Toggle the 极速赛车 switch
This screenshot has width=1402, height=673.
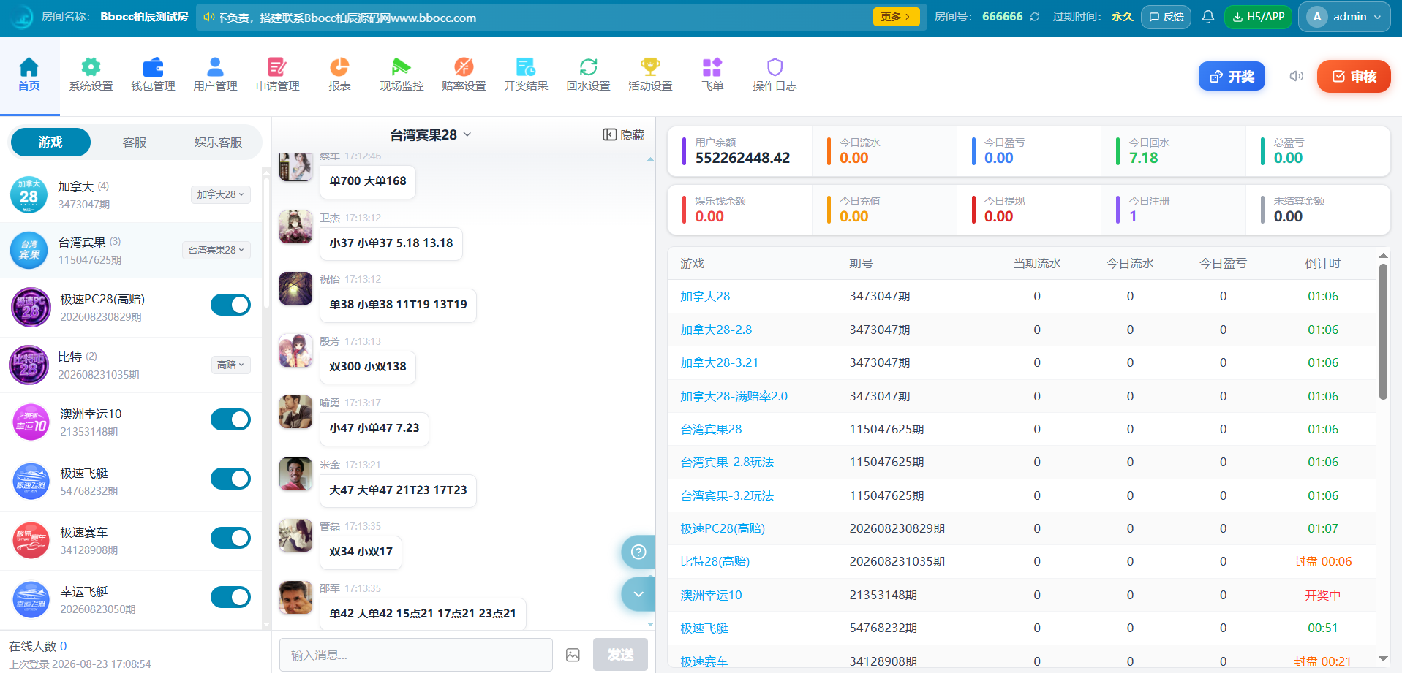[x=230, y=538]
